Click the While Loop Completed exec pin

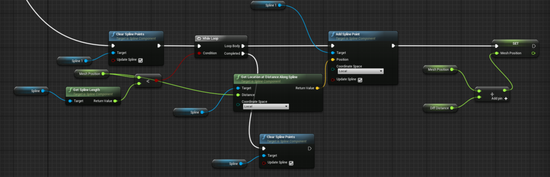pyautogui.click(x=243, y=54)
